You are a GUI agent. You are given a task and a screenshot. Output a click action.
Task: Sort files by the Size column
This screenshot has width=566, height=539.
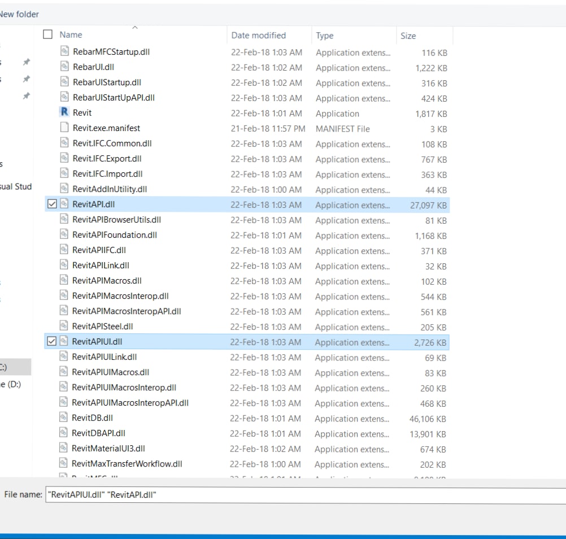tap(408, 36)
